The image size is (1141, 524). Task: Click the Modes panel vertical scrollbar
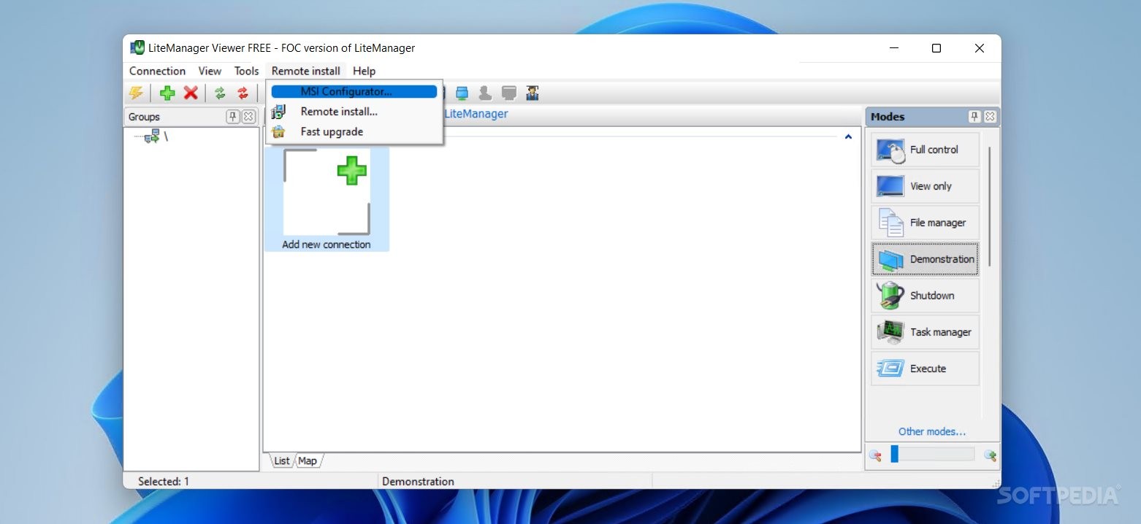click(990, 207)
